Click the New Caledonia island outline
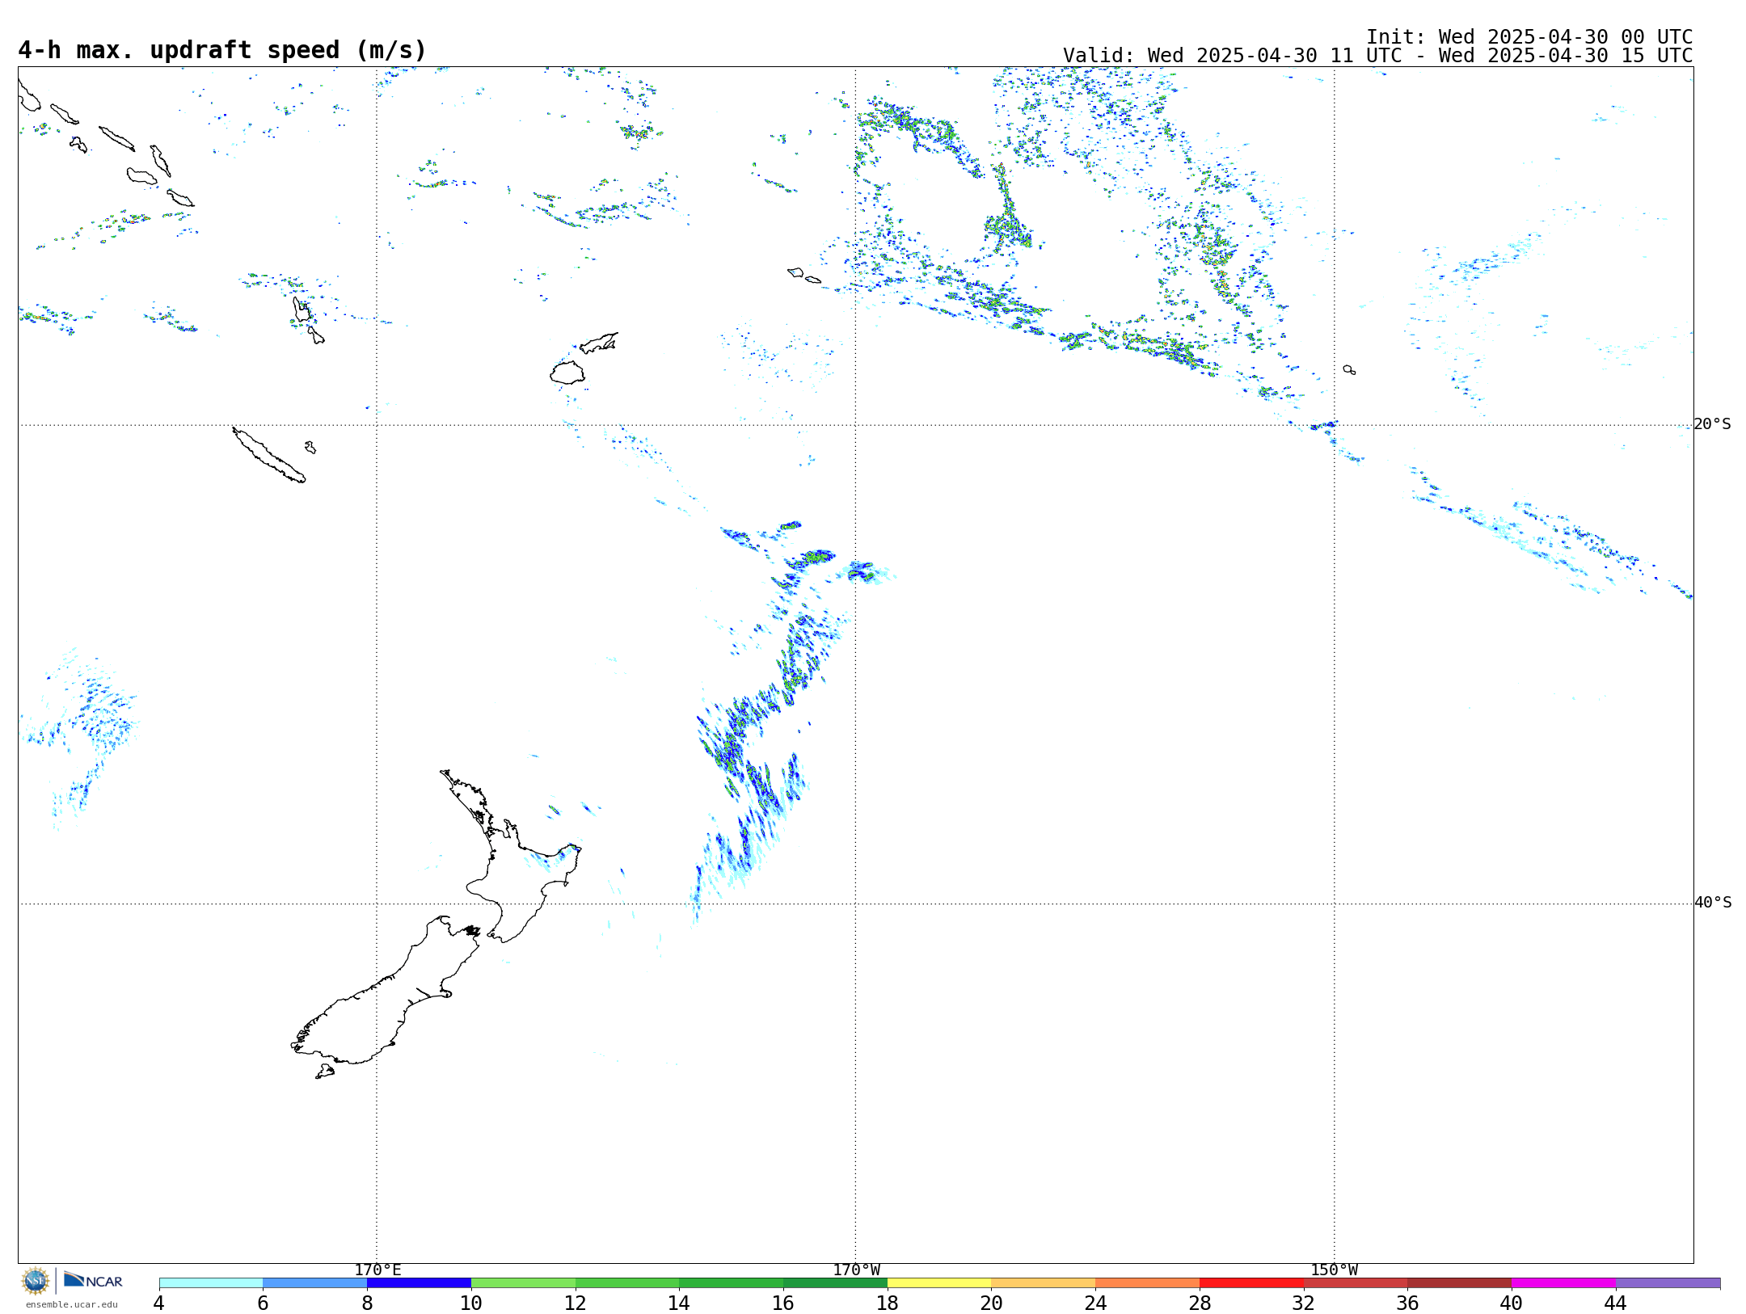The height and width of the screenshot is (1314, 1746). coord(268,455)
